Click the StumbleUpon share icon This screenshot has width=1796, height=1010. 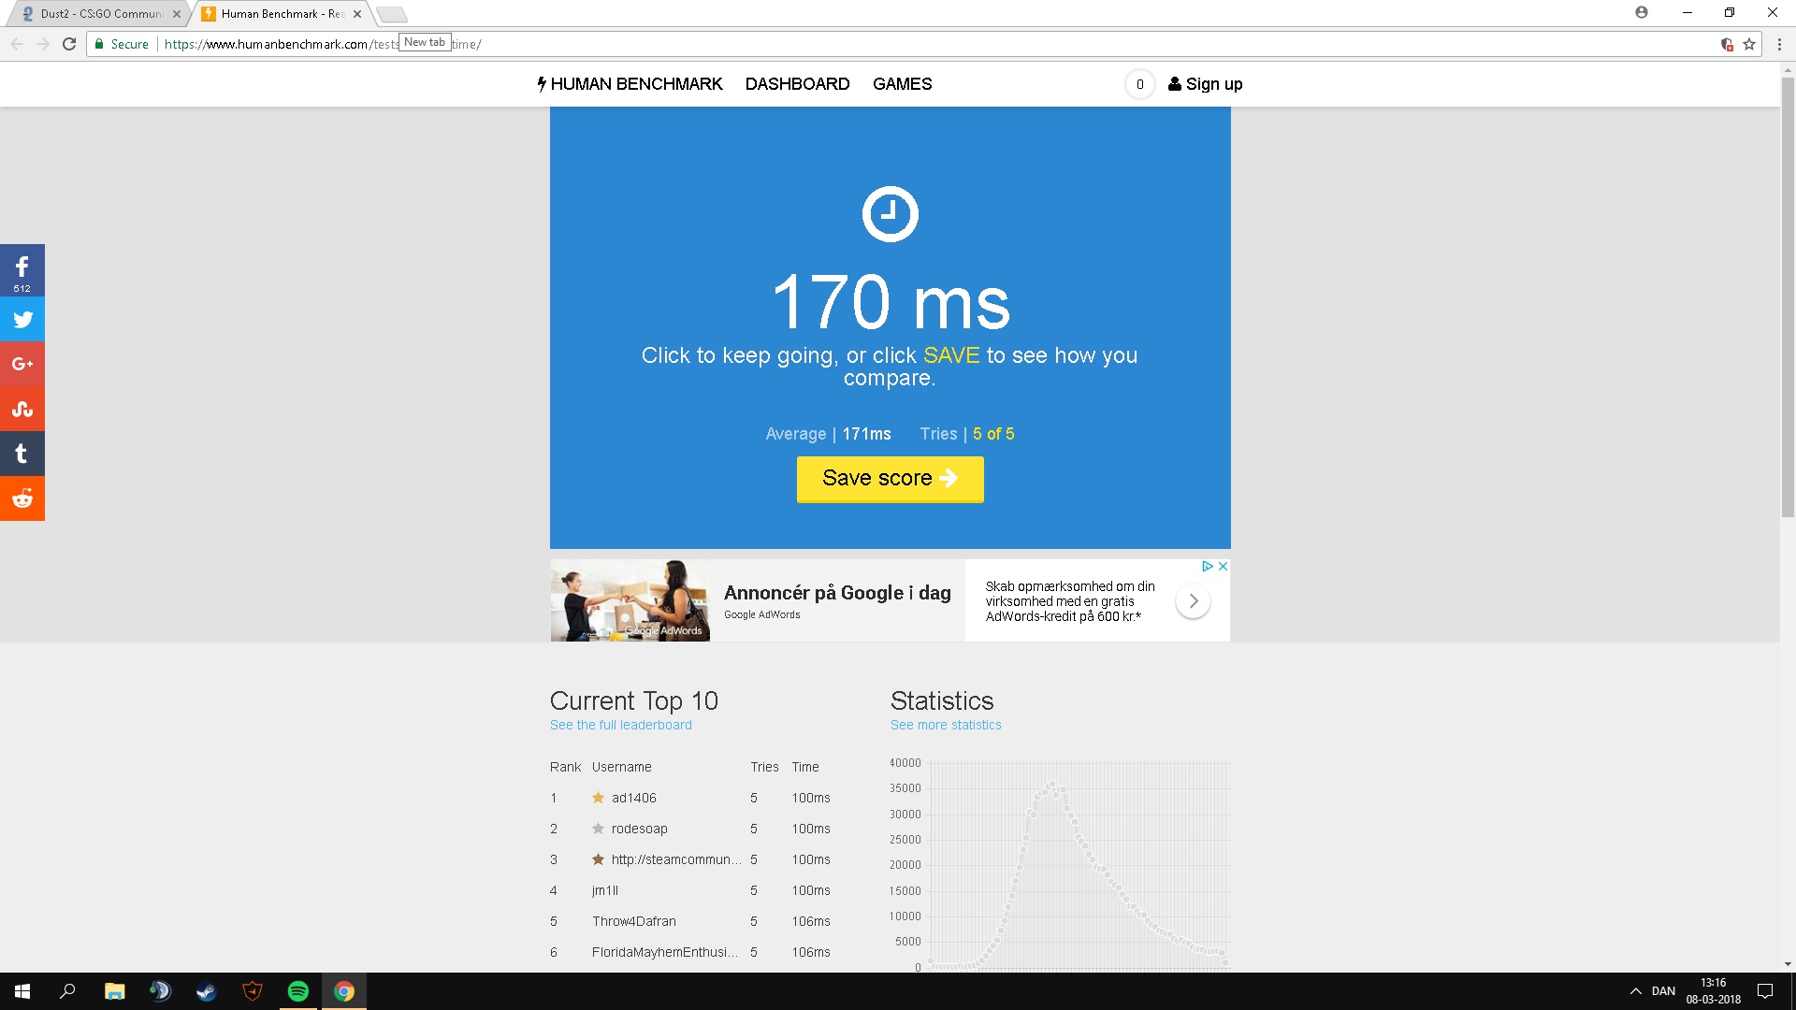(22, 409)
